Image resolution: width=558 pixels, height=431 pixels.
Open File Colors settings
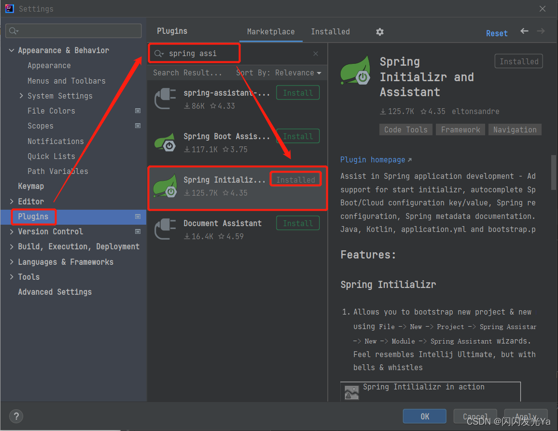(51, 111)
